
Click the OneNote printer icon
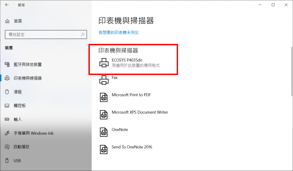(x=104, y=132)
